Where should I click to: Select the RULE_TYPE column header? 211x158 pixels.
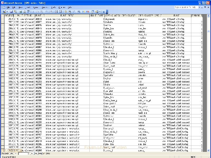(97, 16)
